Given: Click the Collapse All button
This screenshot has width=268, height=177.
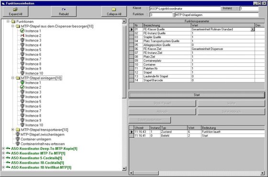Looking at the screenshot, I should coord(114,11).
